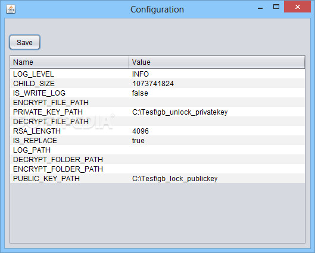Select the IS_WRITE_LOG name cell
Image resolution: width=315 pixels, height=253 pixels.
(x=70, y=93)
